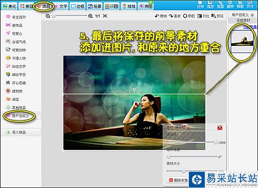
Task: Open the 场景 tab
Action: click(94, 6)
